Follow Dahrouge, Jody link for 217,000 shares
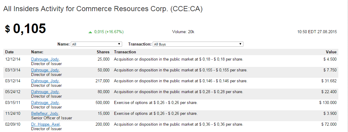 point(45,81)
